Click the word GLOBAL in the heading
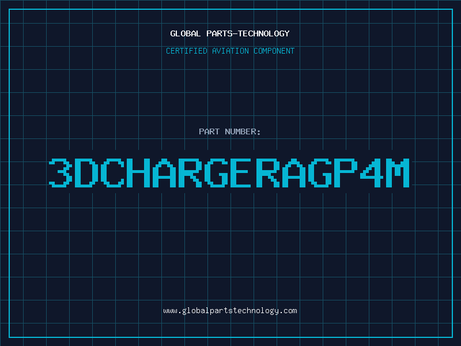 pyautogui.click(x=186, y=33)
